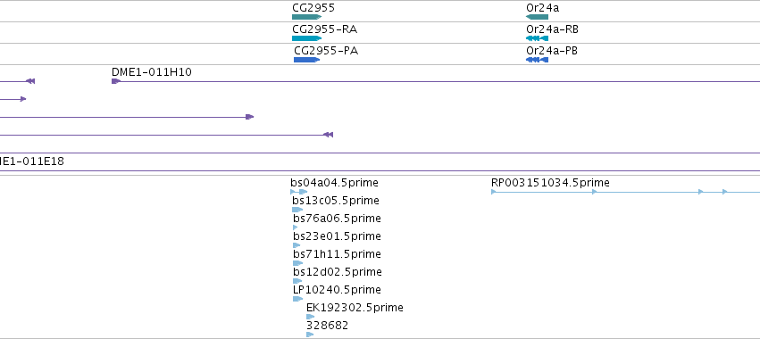Select the bs13c05.5prime EST glyph
This screenshot has height=339, width=760.
[x=297, y=210]
